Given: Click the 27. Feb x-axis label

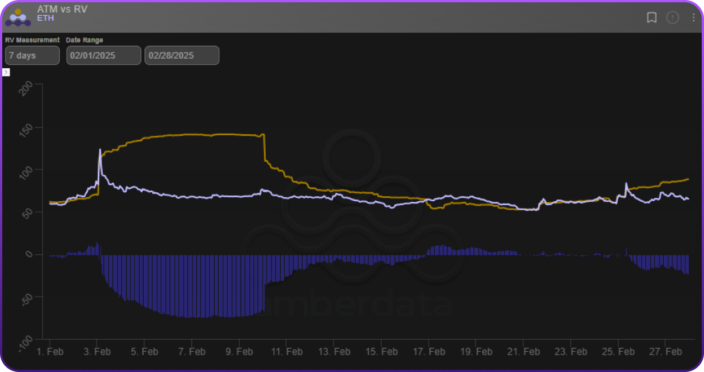Looking at the screenshot, I should (665, 351).
